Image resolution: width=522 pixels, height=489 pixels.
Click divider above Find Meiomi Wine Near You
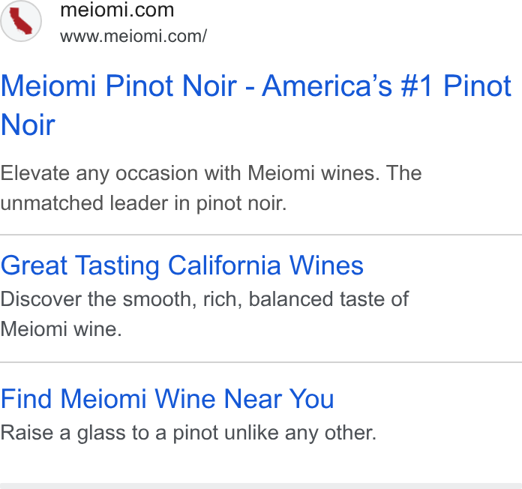tap(261, 361)
